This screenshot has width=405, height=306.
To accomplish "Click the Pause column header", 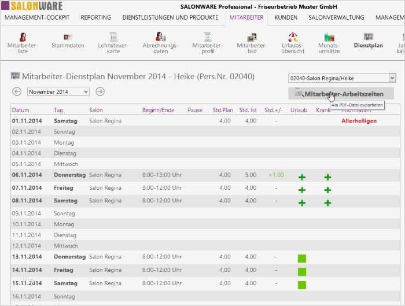I will 195,110.
